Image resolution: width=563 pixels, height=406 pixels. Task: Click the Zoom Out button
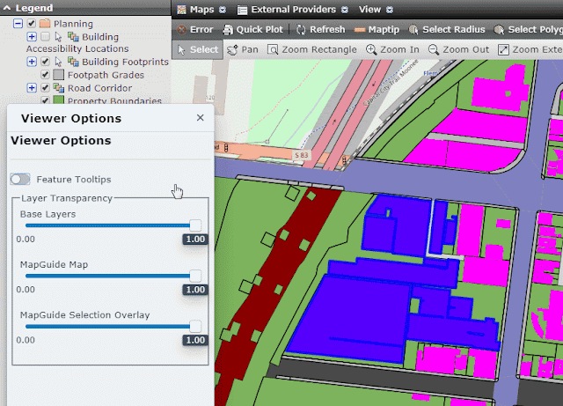pyautogui.click(x=458, y=49)
